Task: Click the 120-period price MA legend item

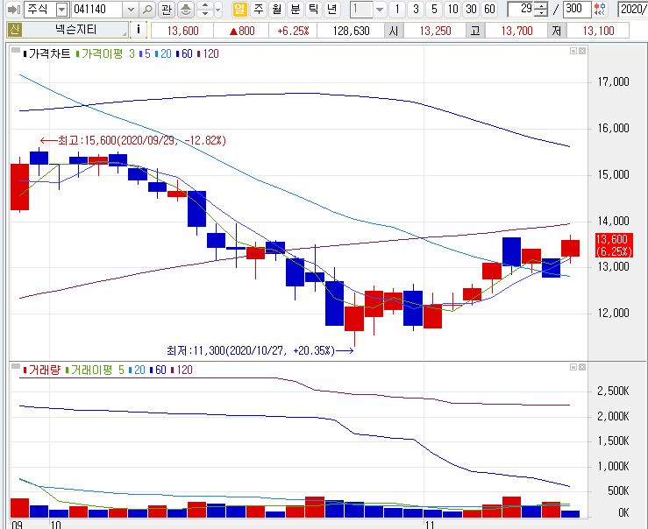Action: (x=209, y=54)
